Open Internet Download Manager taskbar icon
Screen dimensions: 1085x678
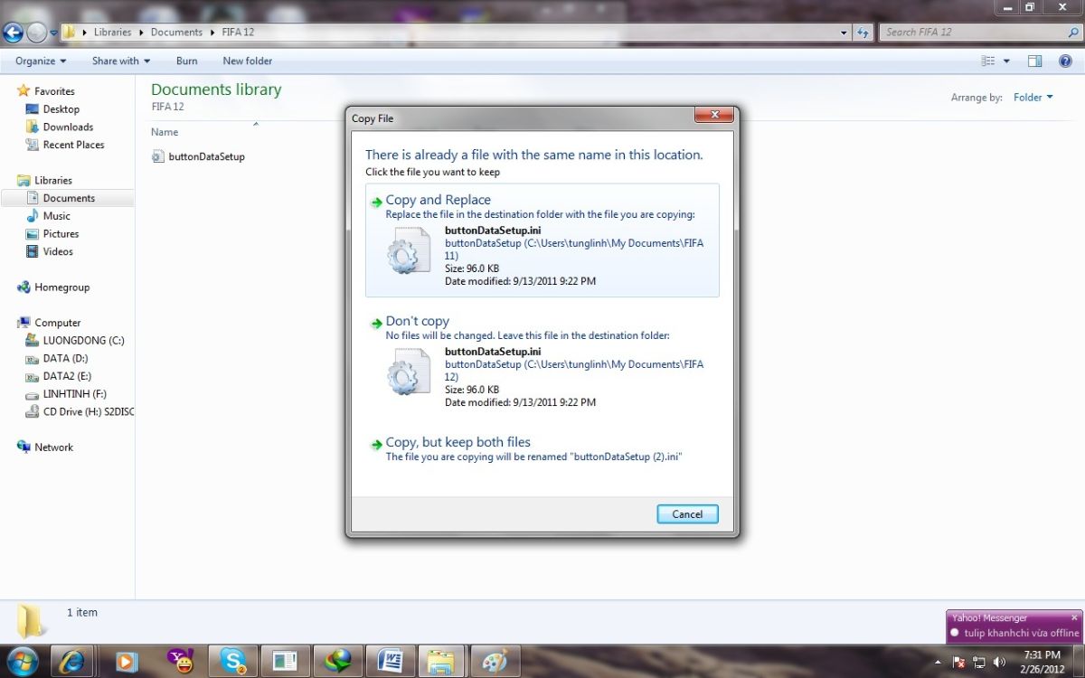pyautogui.click(x=338, y=661)
